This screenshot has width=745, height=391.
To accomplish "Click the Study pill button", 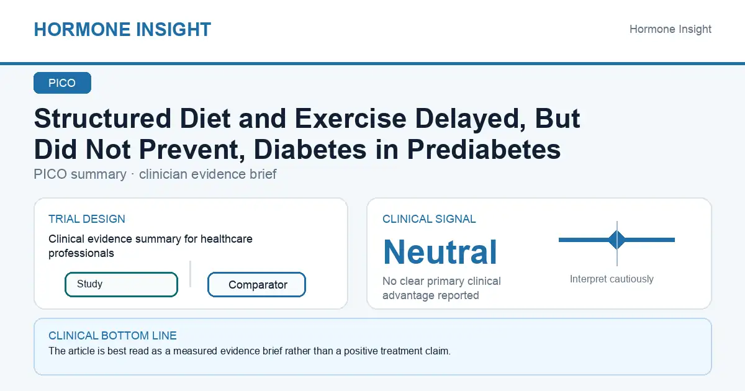I will [121, 284].
